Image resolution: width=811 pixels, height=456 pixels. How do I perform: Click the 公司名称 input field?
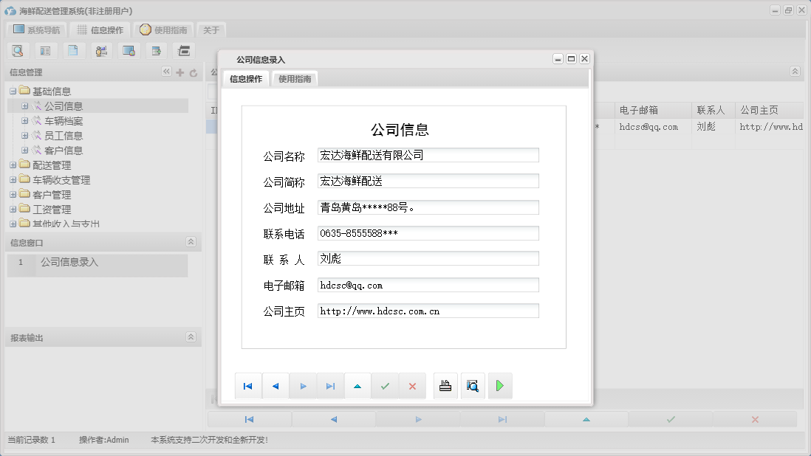428,154
